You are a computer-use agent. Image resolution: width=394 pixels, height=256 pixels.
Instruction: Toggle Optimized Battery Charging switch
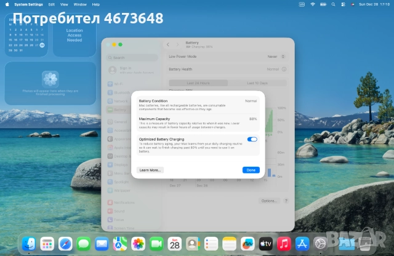252,139
